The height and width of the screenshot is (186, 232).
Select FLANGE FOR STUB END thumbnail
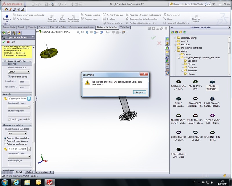(195, 102)
